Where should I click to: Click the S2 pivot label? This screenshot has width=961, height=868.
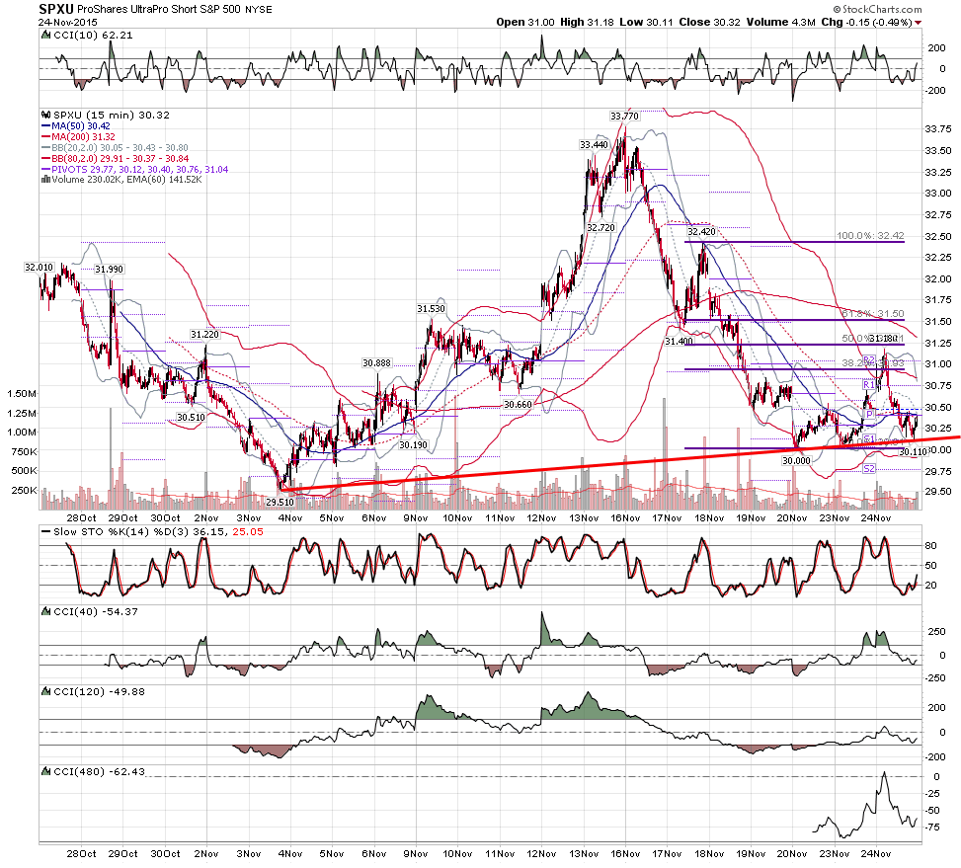coord(869,469)
